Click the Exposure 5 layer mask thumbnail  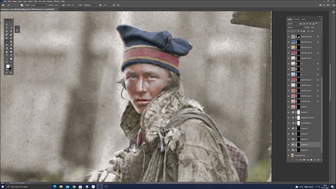[x=298, y=145]
